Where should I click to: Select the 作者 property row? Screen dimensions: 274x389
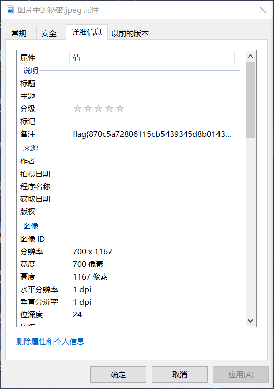129,161
